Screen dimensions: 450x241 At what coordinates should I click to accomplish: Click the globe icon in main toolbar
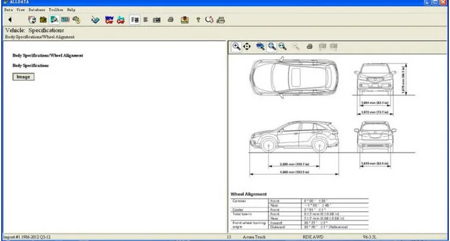(x=33, y=20)
